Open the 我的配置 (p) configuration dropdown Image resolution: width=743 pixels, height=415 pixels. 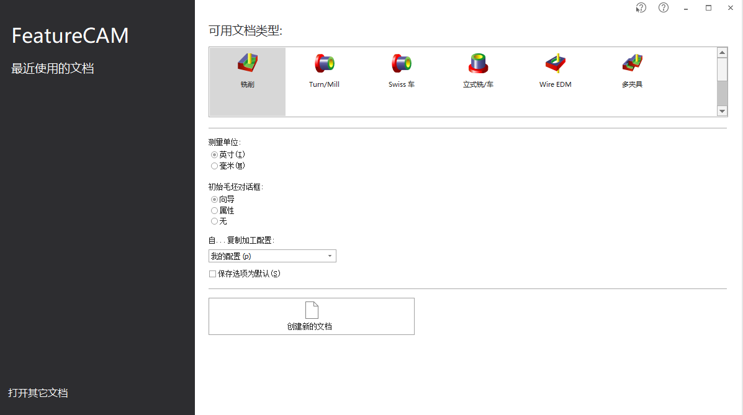pyautogui.click(x=272, y=256)
